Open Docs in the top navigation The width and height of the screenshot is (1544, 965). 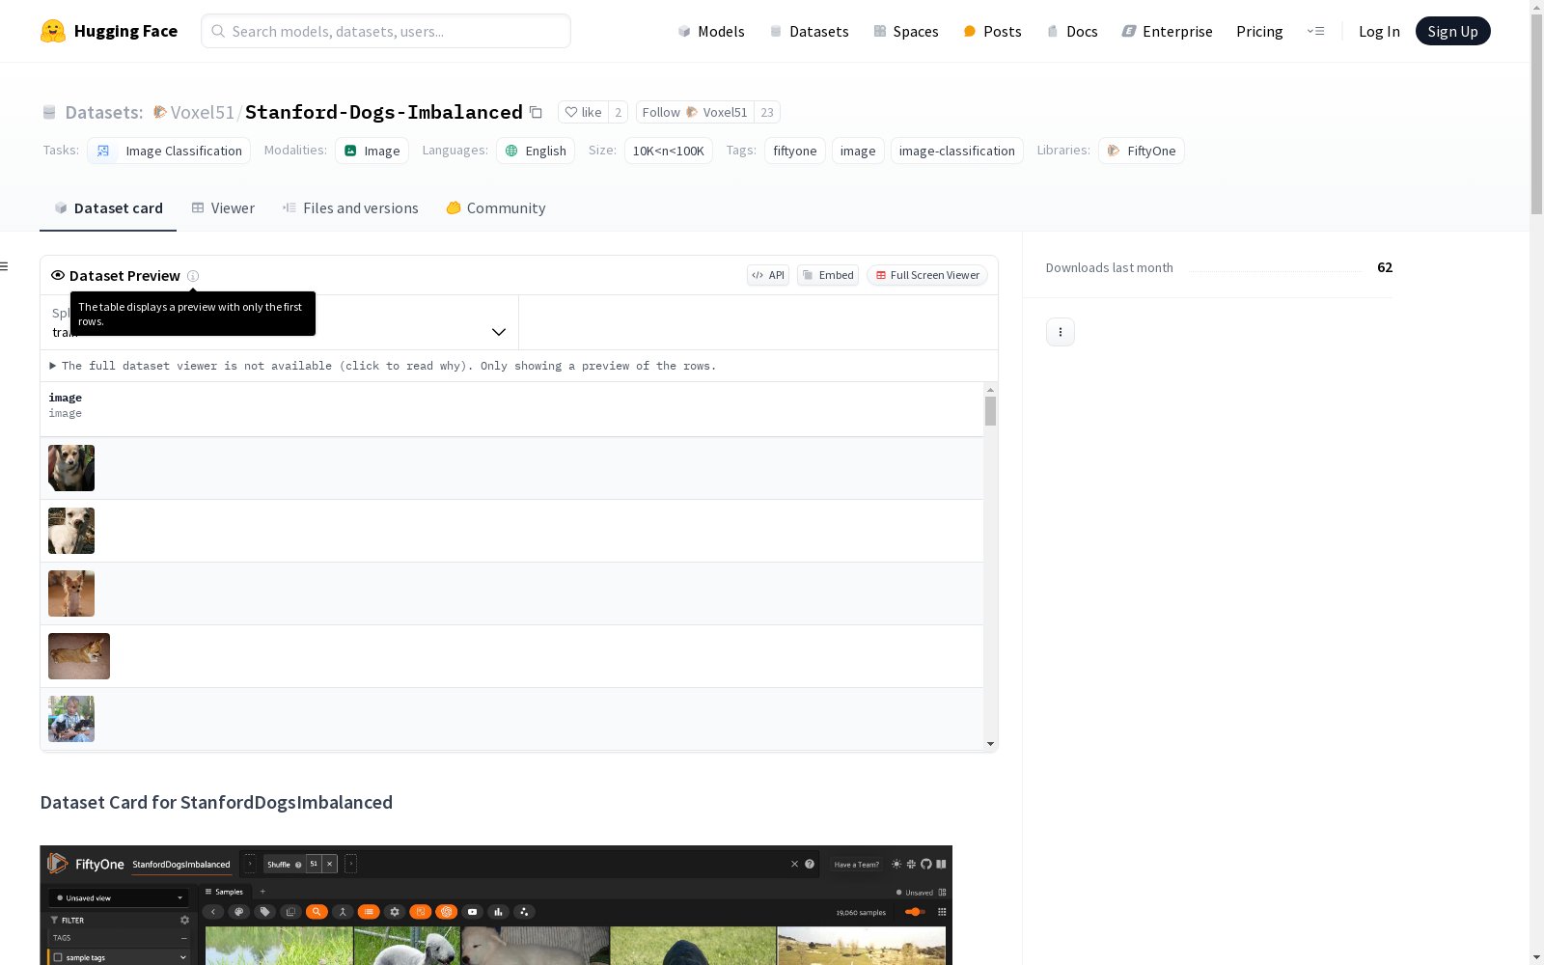click(1072, 31)
